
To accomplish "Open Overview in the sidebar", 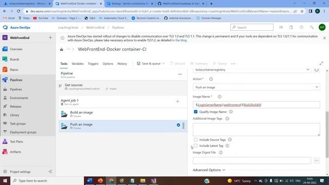I will 16,49.
